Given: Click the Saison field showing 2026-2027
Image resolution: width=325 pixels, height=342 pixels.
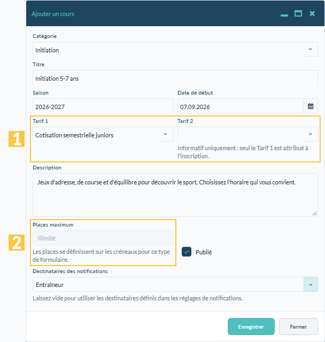Looking at the screenshot, I should 103,106.
